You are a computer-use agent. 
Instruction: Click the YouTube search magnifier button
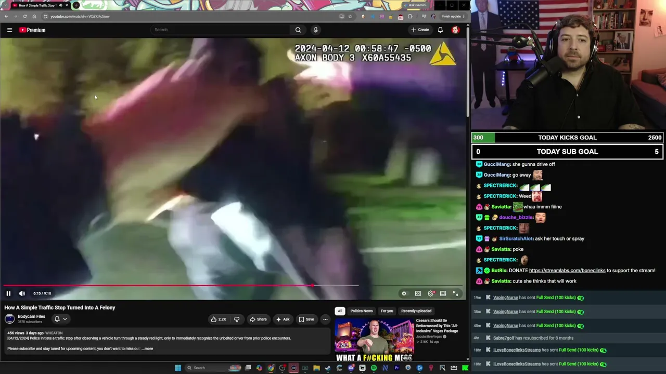(298, 30)
